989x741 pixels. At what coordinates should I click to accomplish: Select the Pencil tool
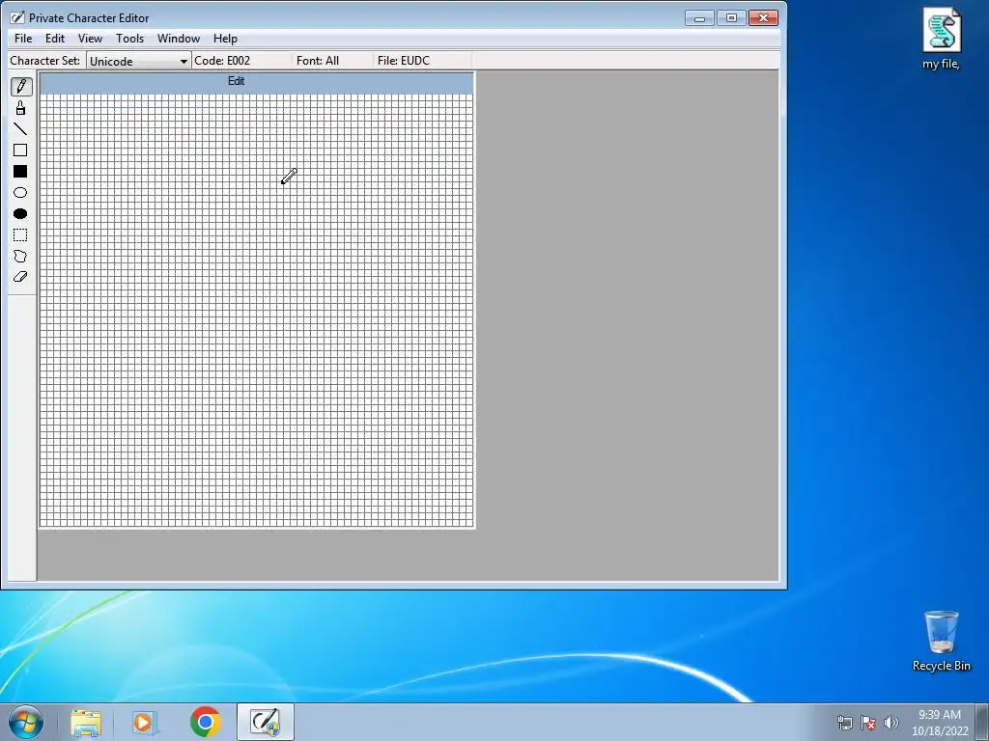pos(20,86)
